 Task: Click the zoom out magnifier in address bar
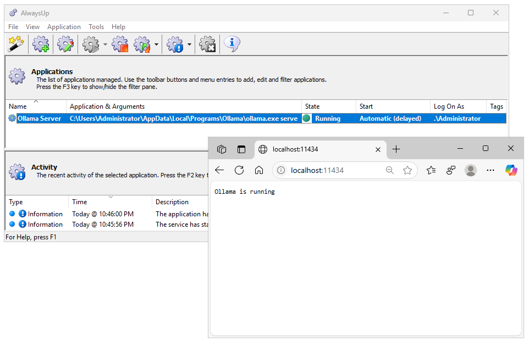point(390,171)
